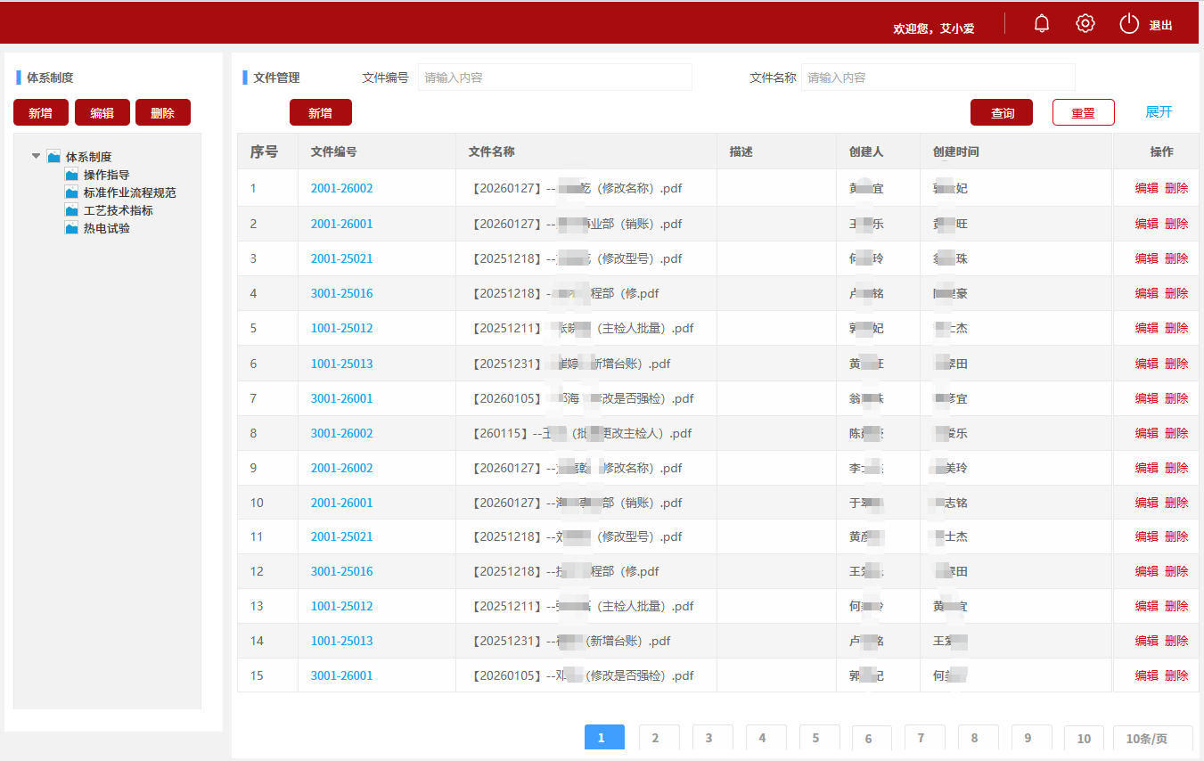Click the folder icon beside 热电试验
The height and width of the screenshot is (761, 1204).
click(71, 228)
